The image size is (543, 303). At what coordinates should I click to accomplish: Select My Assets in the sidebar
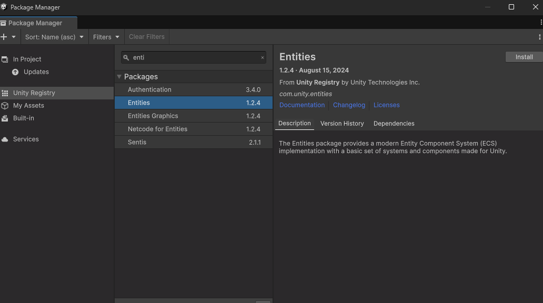click(x=28, y=105)
